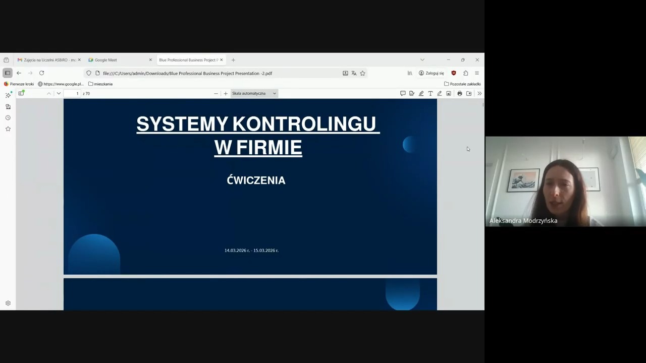Switch to 'Zajęcia na Uczelni ASBiRO' tab

coord(46,60)
